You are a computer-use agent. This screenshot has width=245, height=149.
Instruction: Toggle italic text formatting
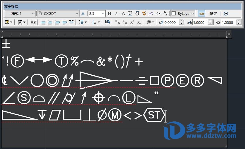pos(116,13)
